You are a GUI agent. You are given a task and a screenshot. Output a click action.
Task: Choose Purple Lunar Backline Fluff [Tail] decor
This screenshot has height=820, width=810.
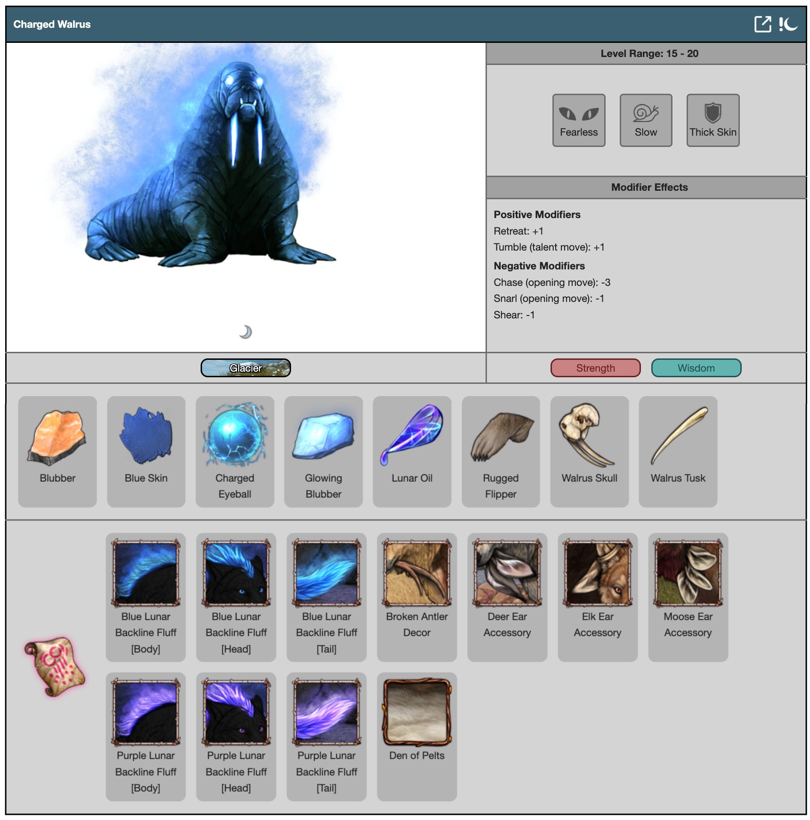click(x=326, y=712)
